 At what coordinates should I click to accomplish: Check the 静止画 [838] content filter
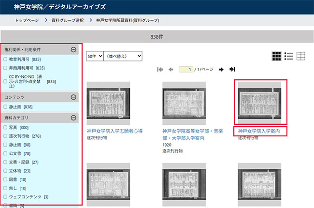tap(5, 107)
